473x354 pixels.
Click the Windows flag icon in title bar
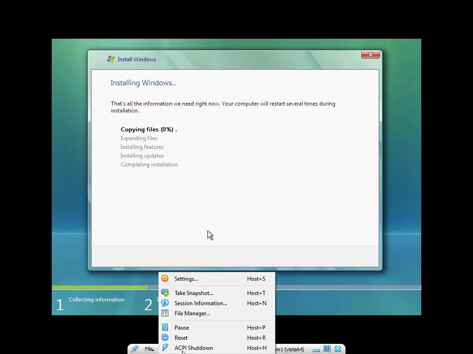(x=111, y=59)
